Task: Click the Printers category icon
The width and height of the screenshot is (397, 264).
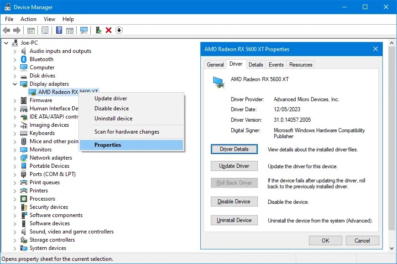Action: click(x=24, y=191)
